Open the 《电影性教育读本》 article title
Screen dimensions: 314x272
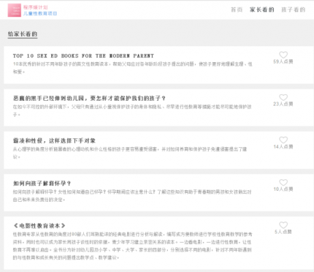click(40, 226)
